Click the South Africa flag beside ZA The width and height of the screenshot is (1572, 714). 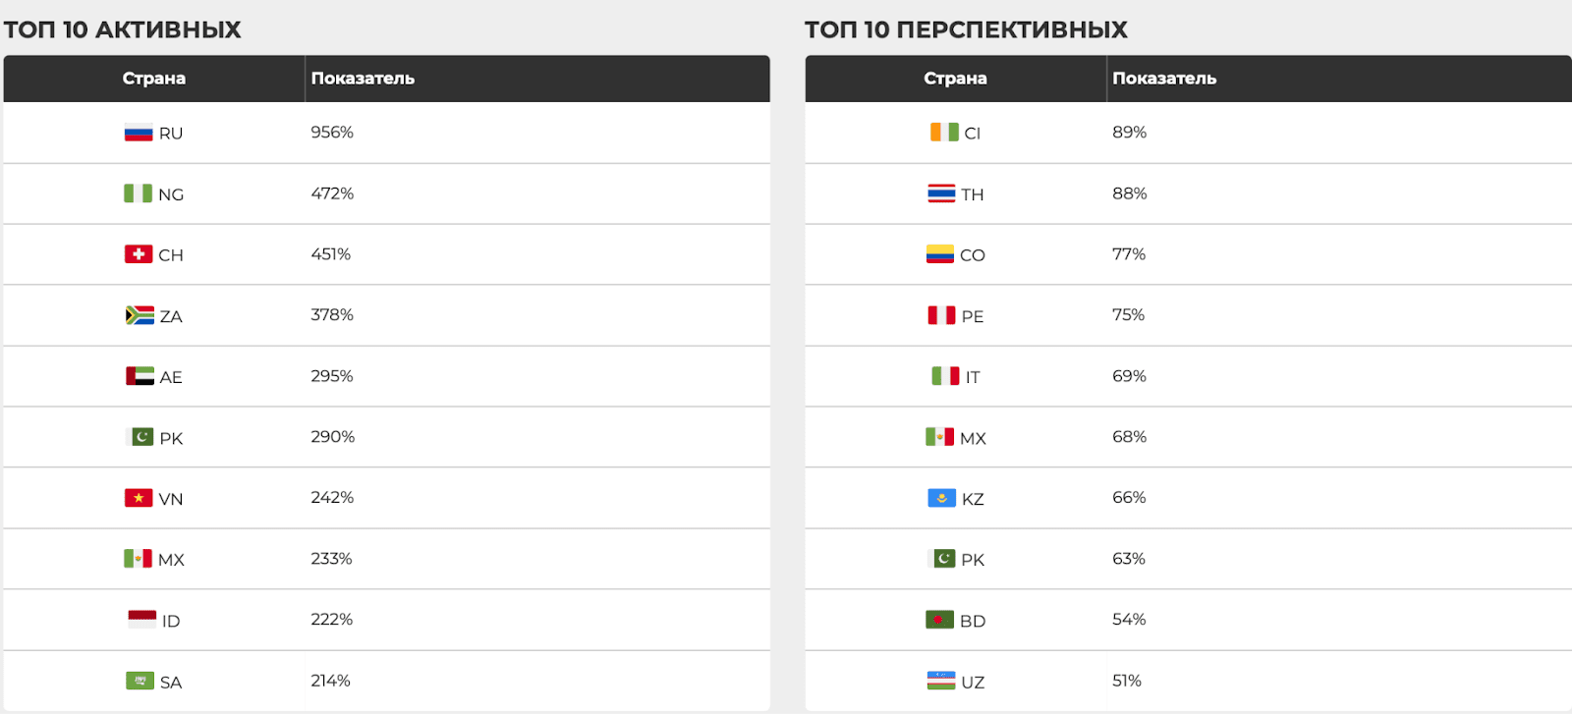click(x=140, y=315)
